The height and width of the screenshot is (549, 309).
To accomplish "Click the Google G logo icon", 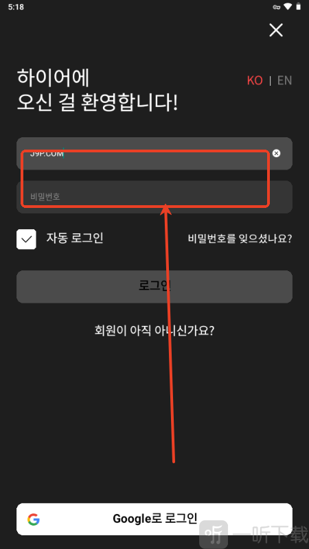I will point(33,519).
